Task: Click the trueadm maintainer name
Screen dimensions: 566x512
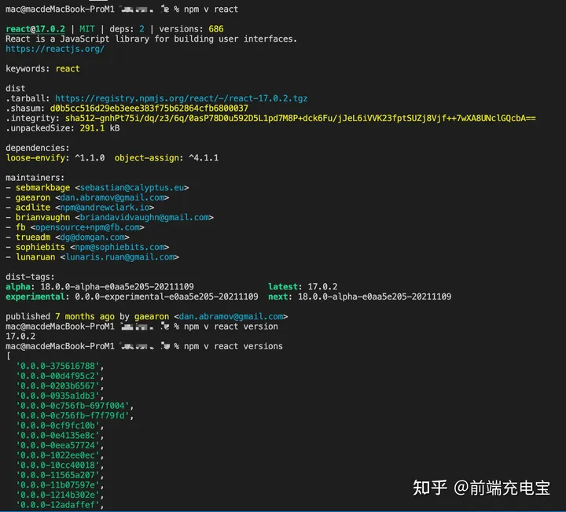Action: (33, 238)
